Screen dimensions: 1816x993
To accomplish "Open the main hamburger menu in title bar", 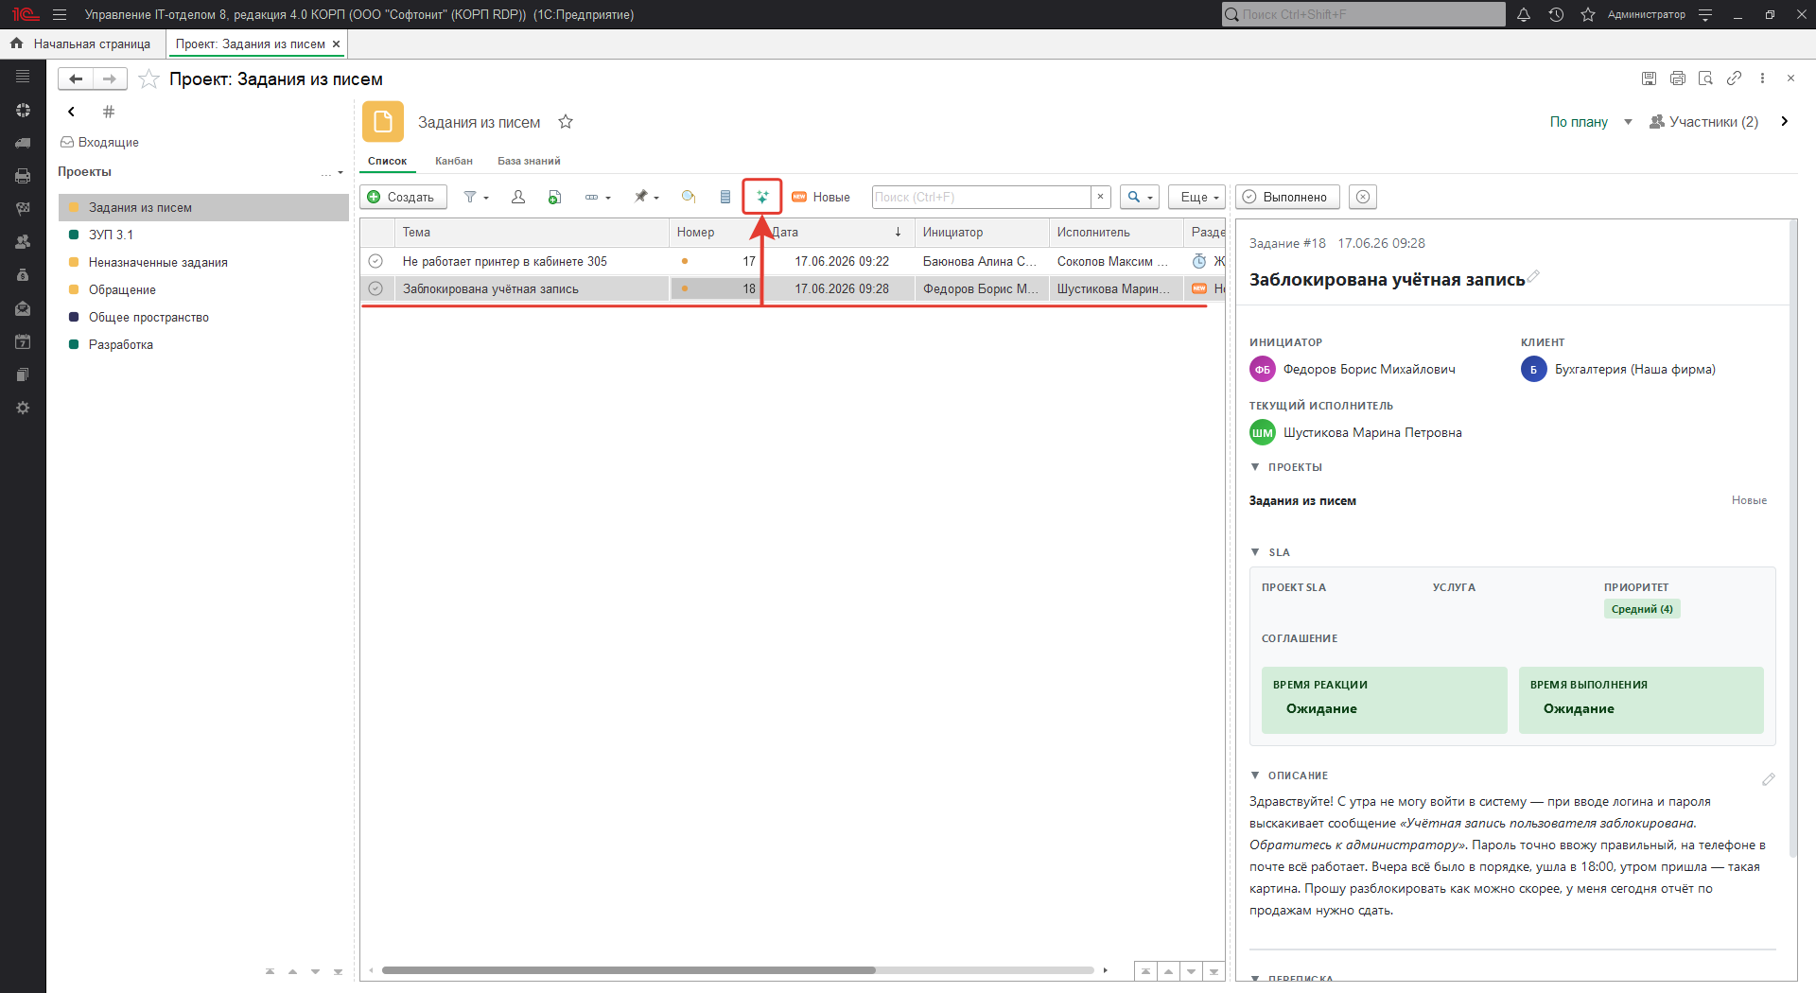I will 60,14.
